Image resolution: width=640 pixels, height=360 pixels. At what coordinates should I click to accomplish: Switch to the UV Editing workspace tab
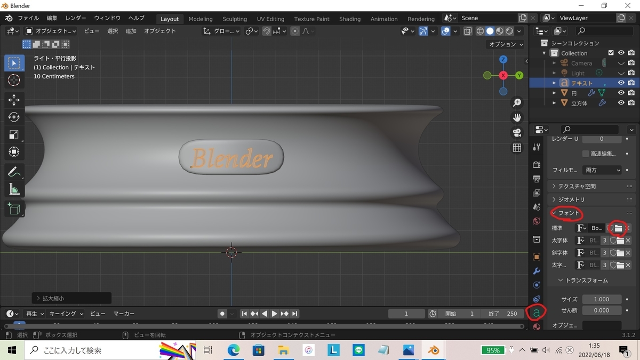pos(270,19)
